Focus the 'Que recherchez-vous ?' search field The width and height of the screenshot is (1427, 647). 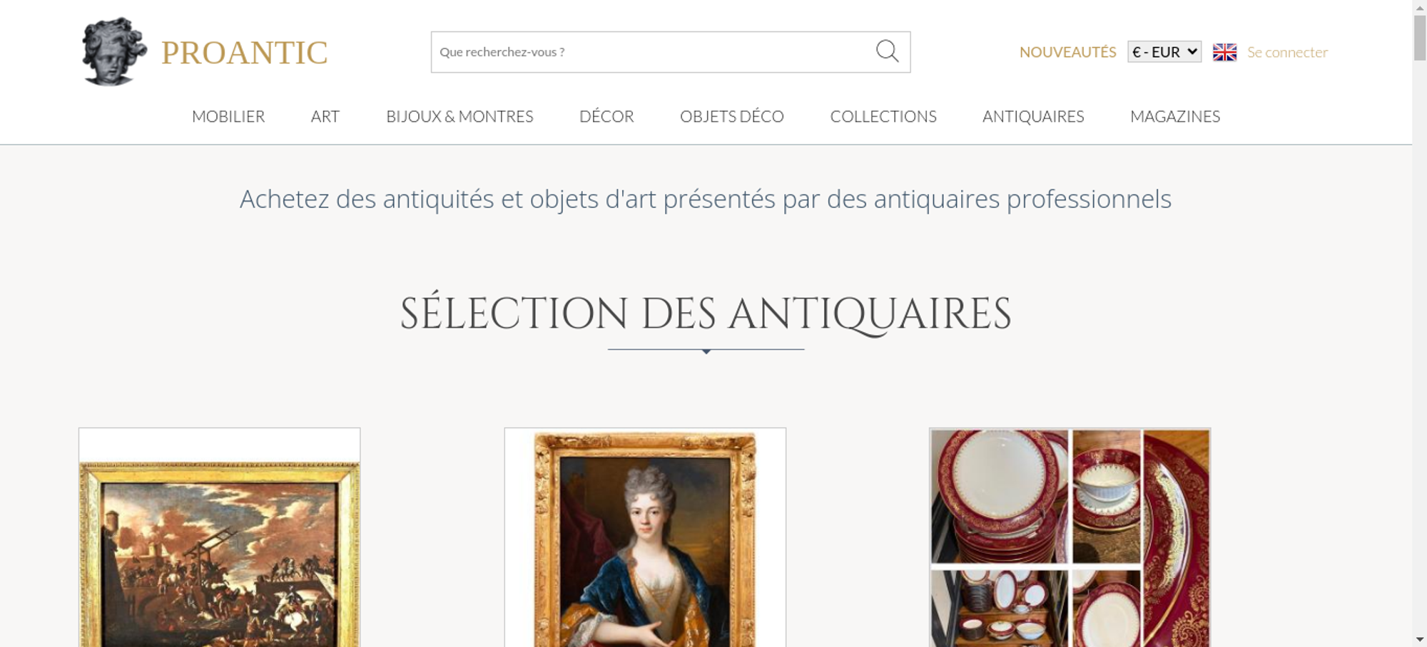(x=653, y=52)
